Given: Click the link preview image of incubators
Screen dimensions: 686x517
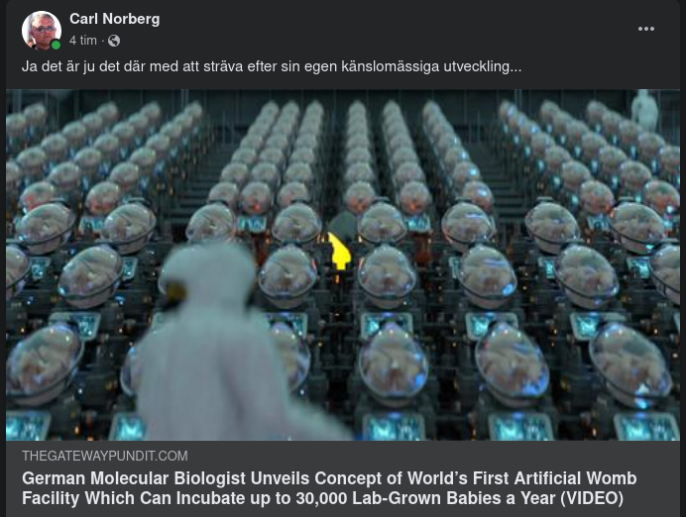Looking at the screenshot, I should [x=343, y=264].
